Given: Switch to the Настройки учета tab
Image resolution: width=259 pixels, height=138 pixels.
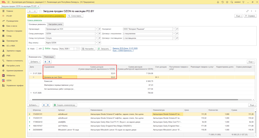Looking at the screenshot, I should (55, 24).
